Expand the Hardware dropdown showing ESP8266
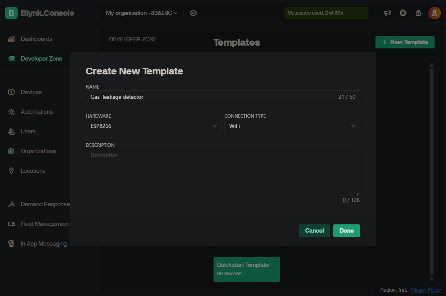 click(153, 126)
